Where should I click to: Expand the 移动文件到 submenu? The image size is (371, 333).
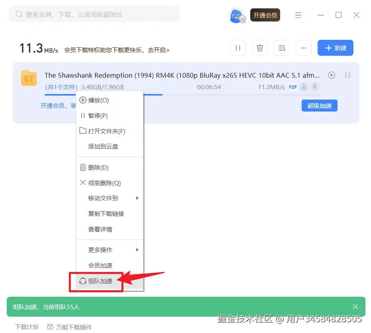(110, 198)
